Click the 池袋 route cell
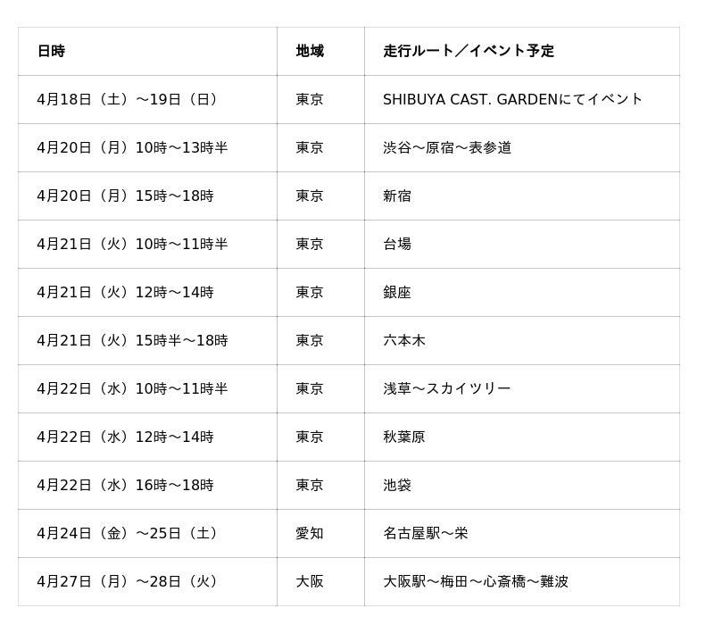Image resolution: width=714 pixels, height=633 pixels. 397,486
